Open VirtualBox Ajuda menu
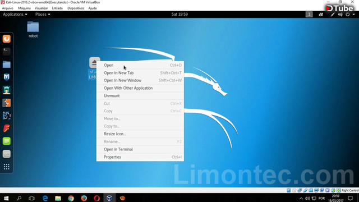 (x=93, y=8)
